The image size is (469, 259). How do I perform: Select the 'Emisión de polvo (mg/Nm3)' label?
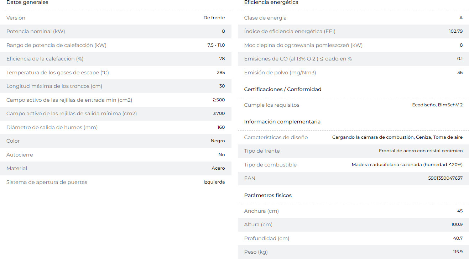280,73
